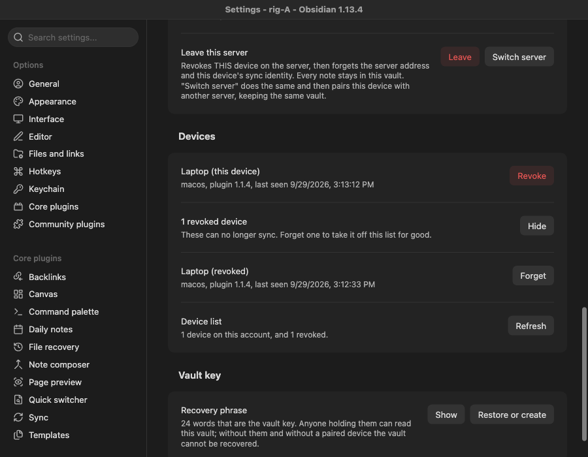Show the recovery phrase

point(446,415)
